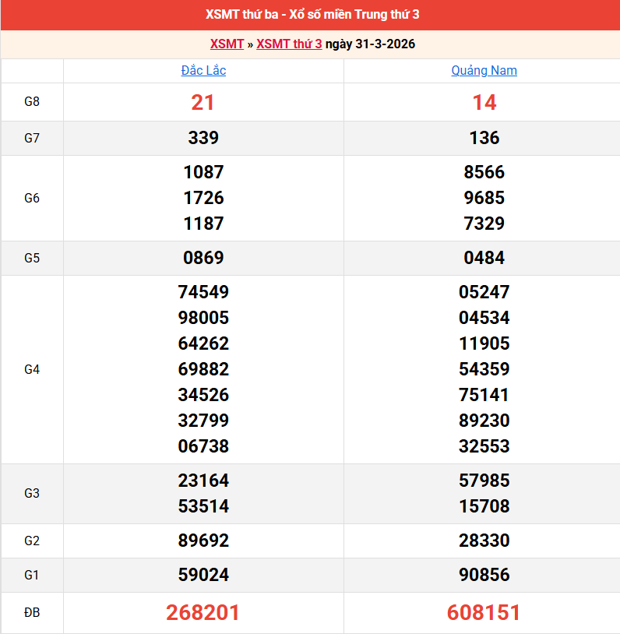This screenshot has width=620, height=634.
Task: Select Đắc Lắc special prize 268201
Action: pos(203,613)
